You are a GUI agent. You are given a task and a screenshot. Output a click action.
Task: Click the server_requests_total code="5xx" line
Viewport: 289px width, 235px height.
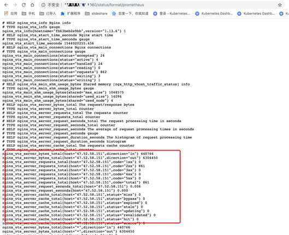pos(72,178)
